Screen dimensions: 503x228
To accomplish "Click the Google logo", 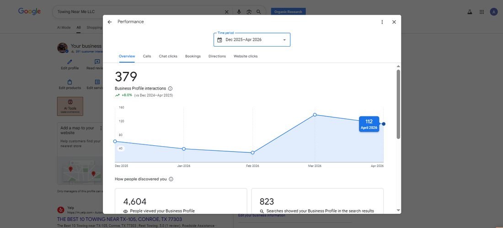I will (x=30, y=11).
